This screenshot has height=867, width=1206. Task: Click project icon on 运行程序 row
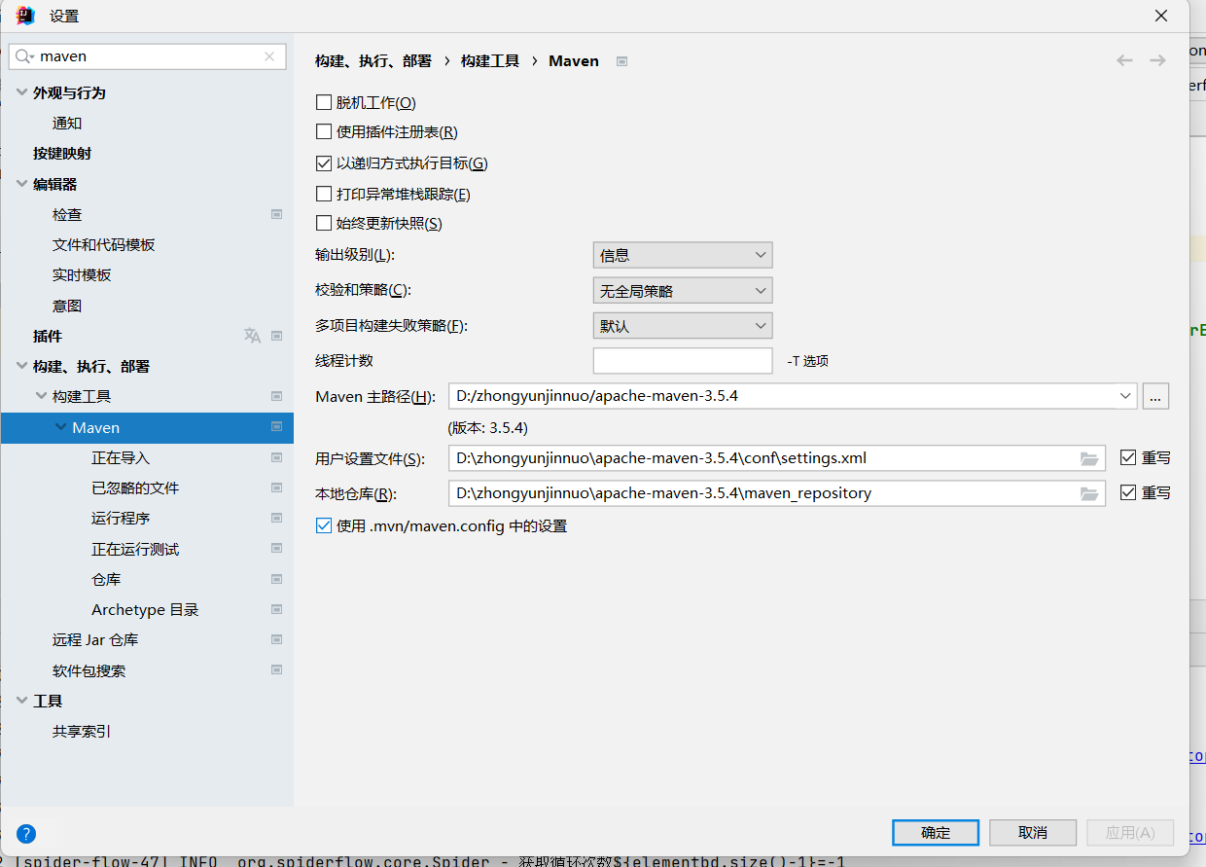click(277, 518)
